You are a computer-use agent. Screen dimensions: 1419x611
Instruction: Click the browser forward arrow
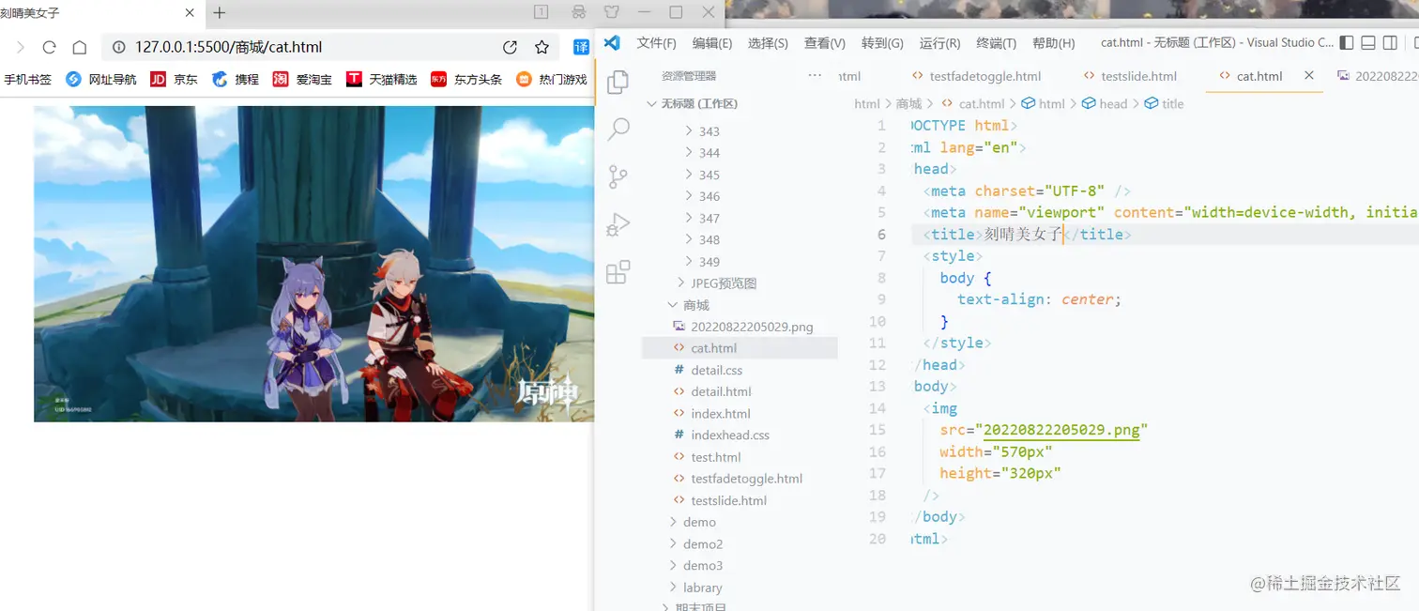(x=21, y=47)
